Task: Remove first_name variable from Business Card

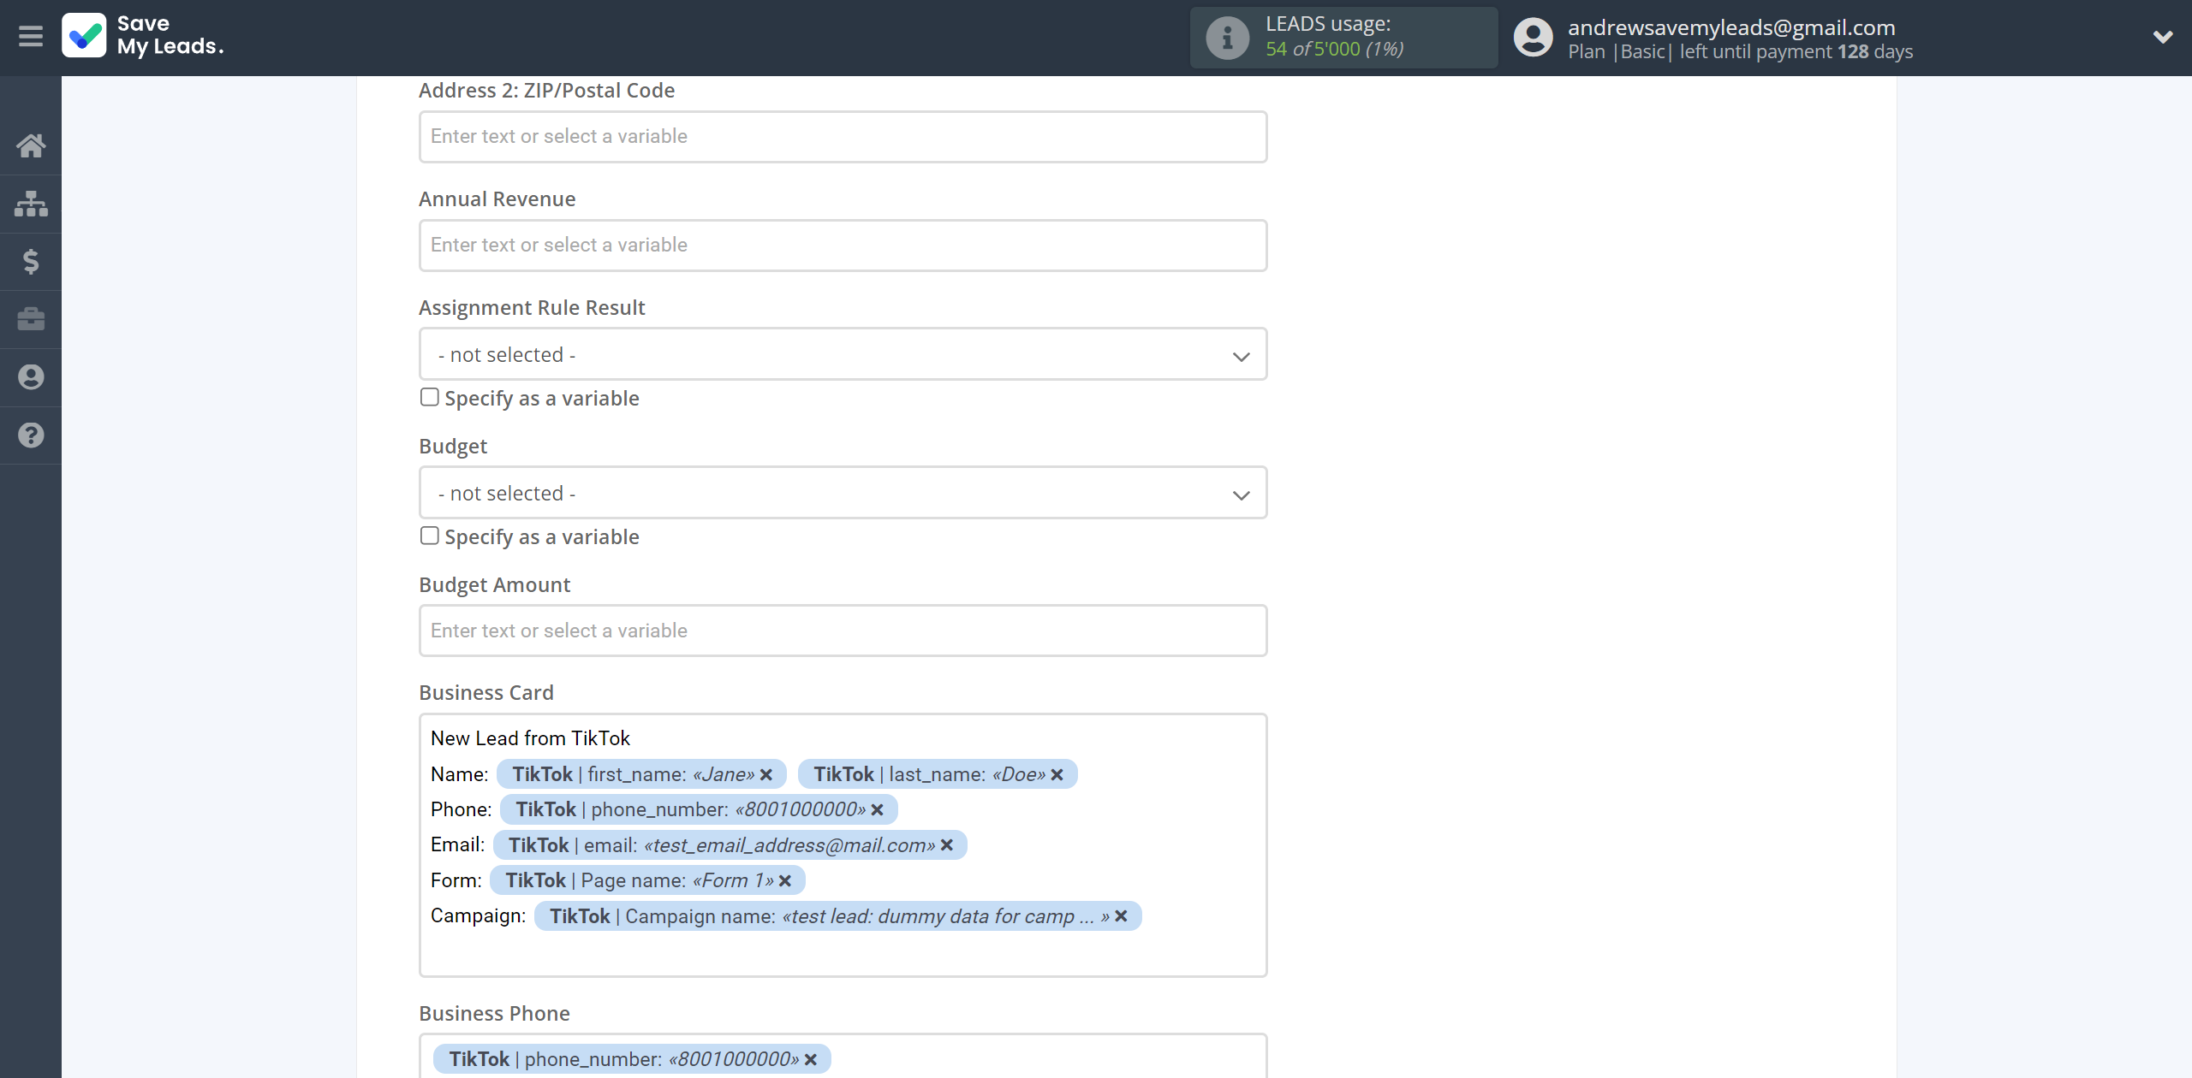Action: 766,774
